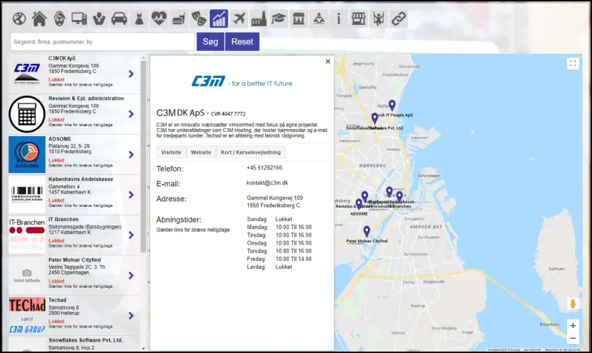The image size is (592, 353).
Task: Open the necklace jewelry category icon
Action: 99,18
